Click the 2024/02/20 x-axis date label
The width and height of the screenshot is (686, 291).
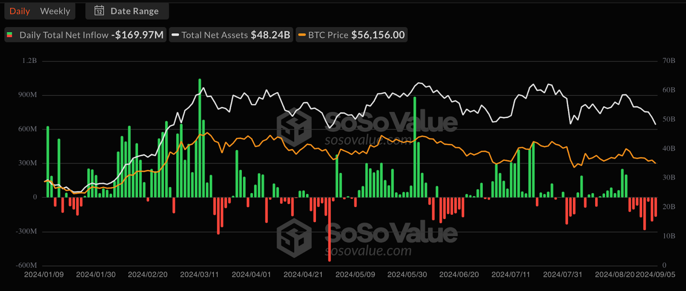(x=147, y=275)
